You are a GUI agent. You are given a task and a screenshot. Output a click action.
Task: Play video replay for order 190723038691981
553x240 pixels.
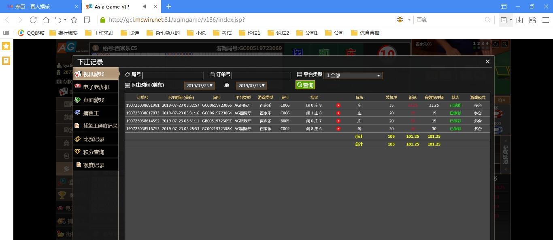(x=338, y=105)
